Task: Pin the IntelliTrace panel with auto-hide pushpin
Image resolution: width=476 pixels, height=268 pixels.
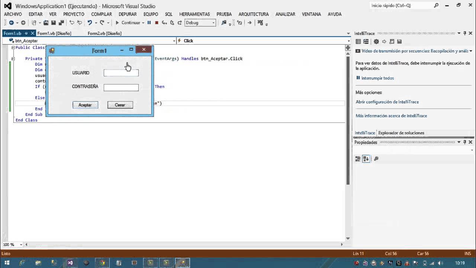Action: click(464, 33)
